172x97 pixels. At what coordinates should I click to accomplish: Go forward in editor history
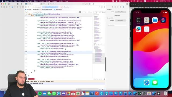point(30,7)
